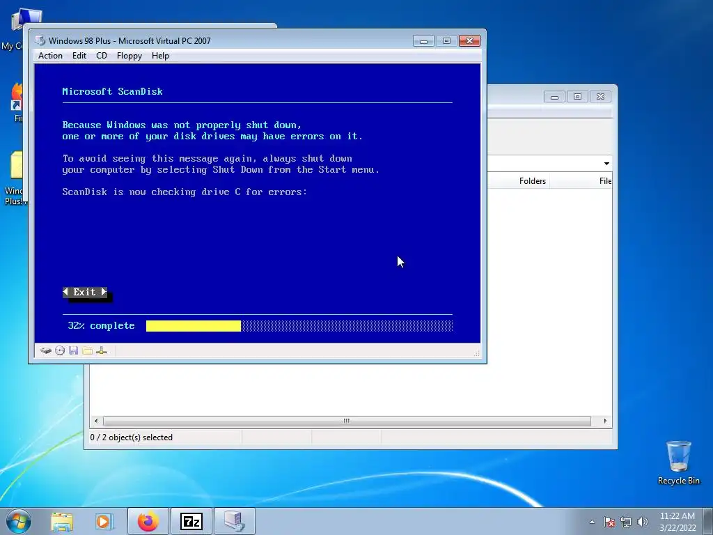
Task: Click the floppy disk status icon
Action: pyautogui.click(x=74, y=350)
